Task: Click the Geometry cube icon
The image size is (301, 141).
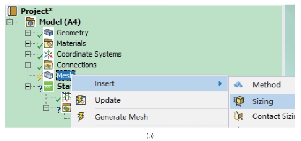Action: [48, 33]
